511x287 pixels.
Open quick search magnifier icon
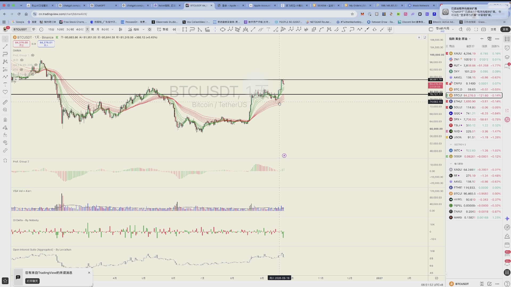(461, 29)
